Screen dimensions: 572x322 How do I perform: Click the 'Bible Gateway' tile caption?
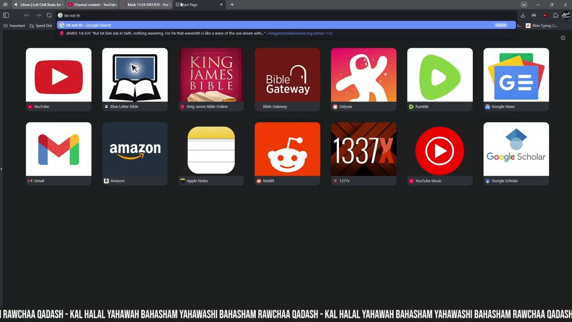(x=275, y=106)
